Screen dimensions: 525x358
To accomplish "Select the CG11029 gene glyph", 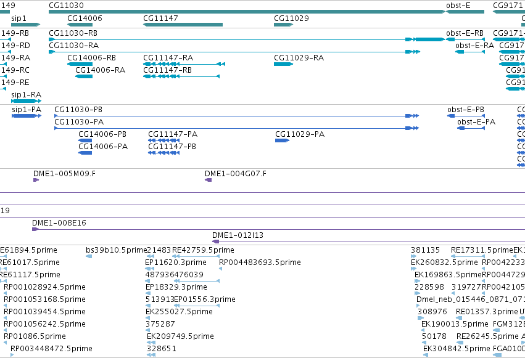I will click(283, 25).
